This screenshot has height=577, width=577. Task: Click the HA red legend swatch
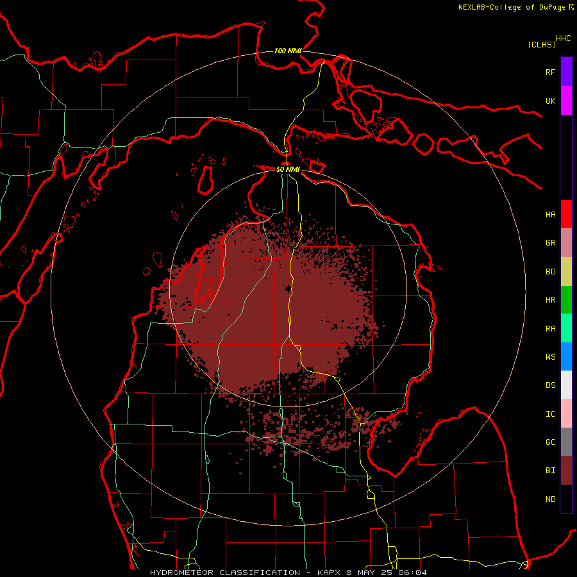pos(566,214)
